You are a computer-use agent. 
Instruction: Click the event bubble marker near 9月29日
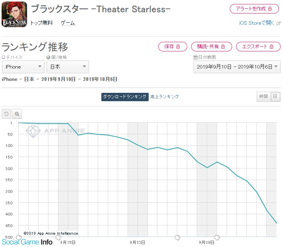217,237
